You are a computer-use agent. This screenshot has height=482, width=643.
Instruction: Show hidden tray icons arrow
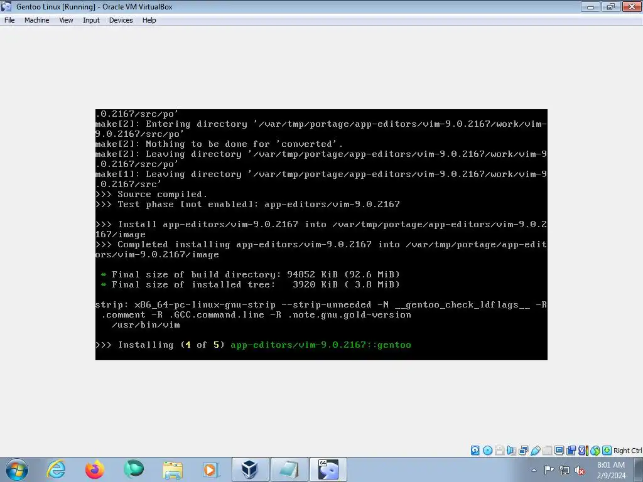coord(534,470)
